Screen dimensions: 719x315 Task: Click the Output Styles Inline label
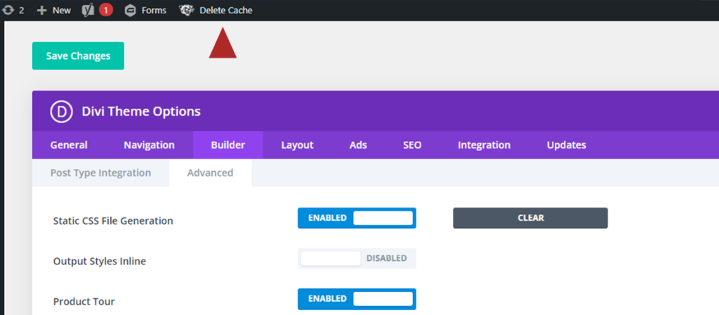pyautogui.click(x=100, y=262)
